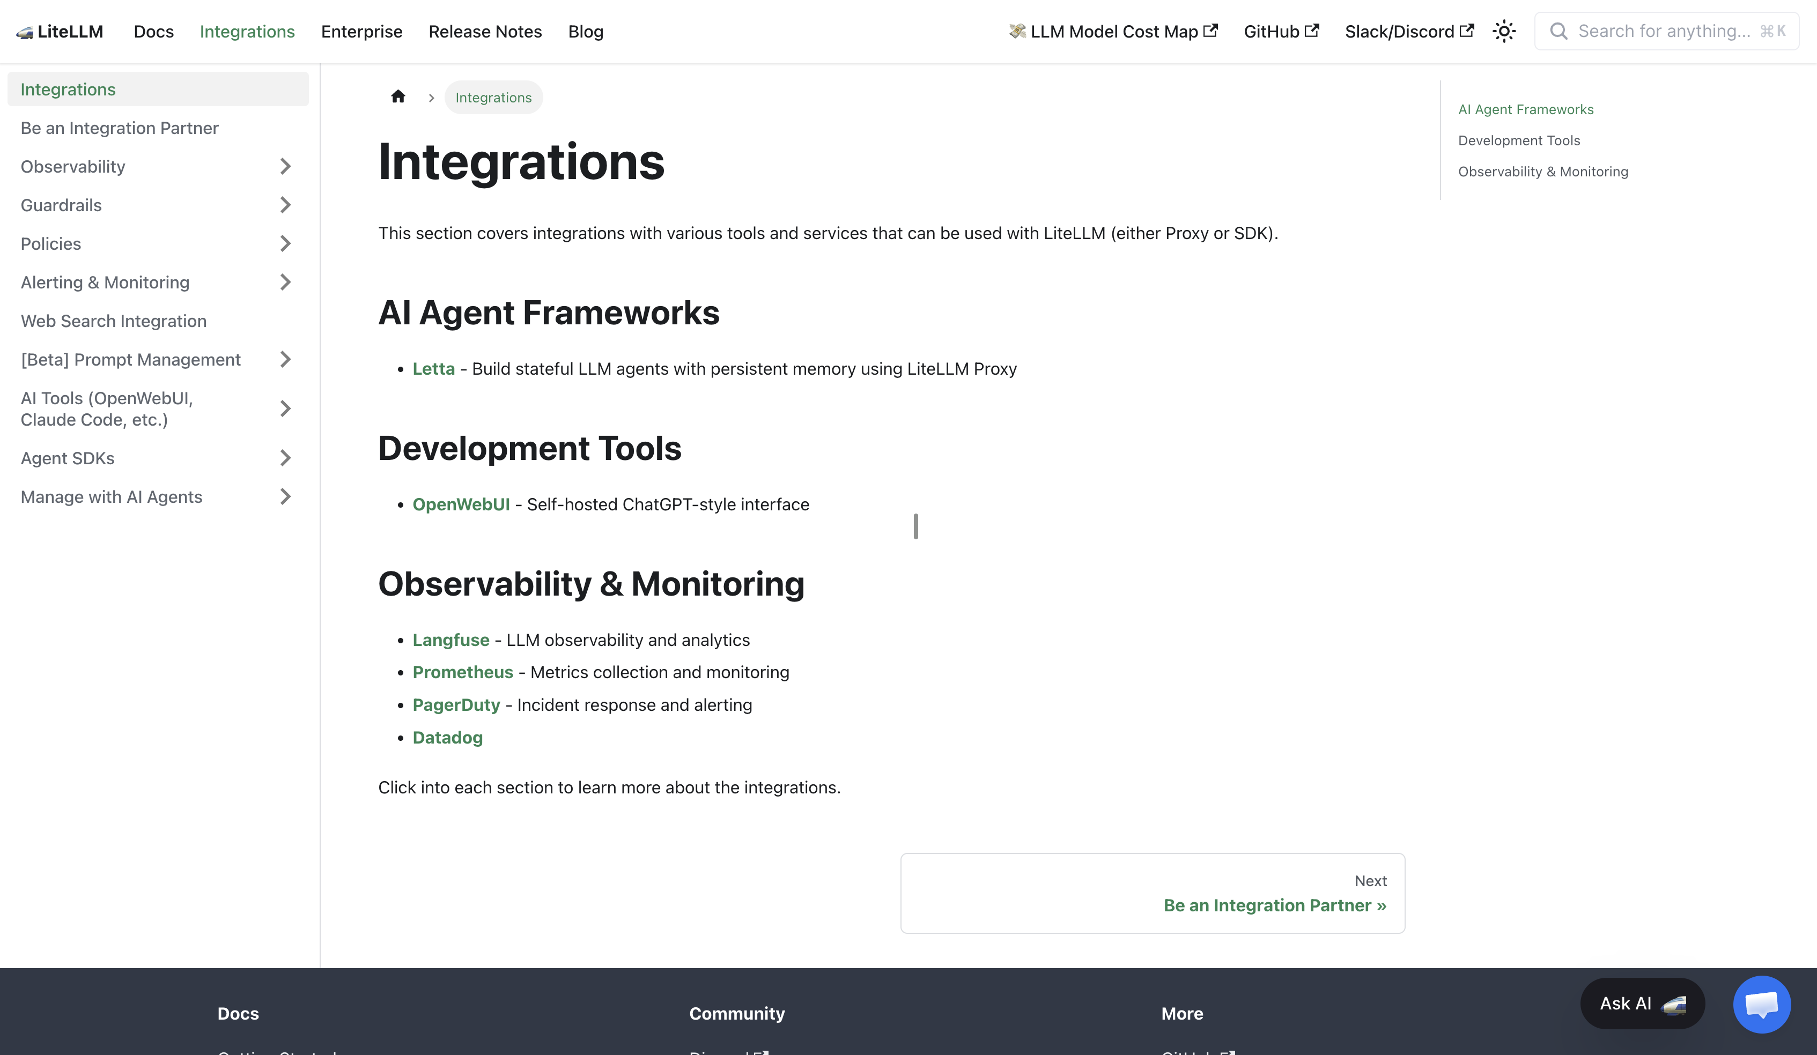Open the Ask AI assistant button

click(x=1643, y=1003)
